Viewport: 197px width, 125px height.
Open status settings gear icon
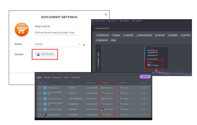tap(84, 45)
